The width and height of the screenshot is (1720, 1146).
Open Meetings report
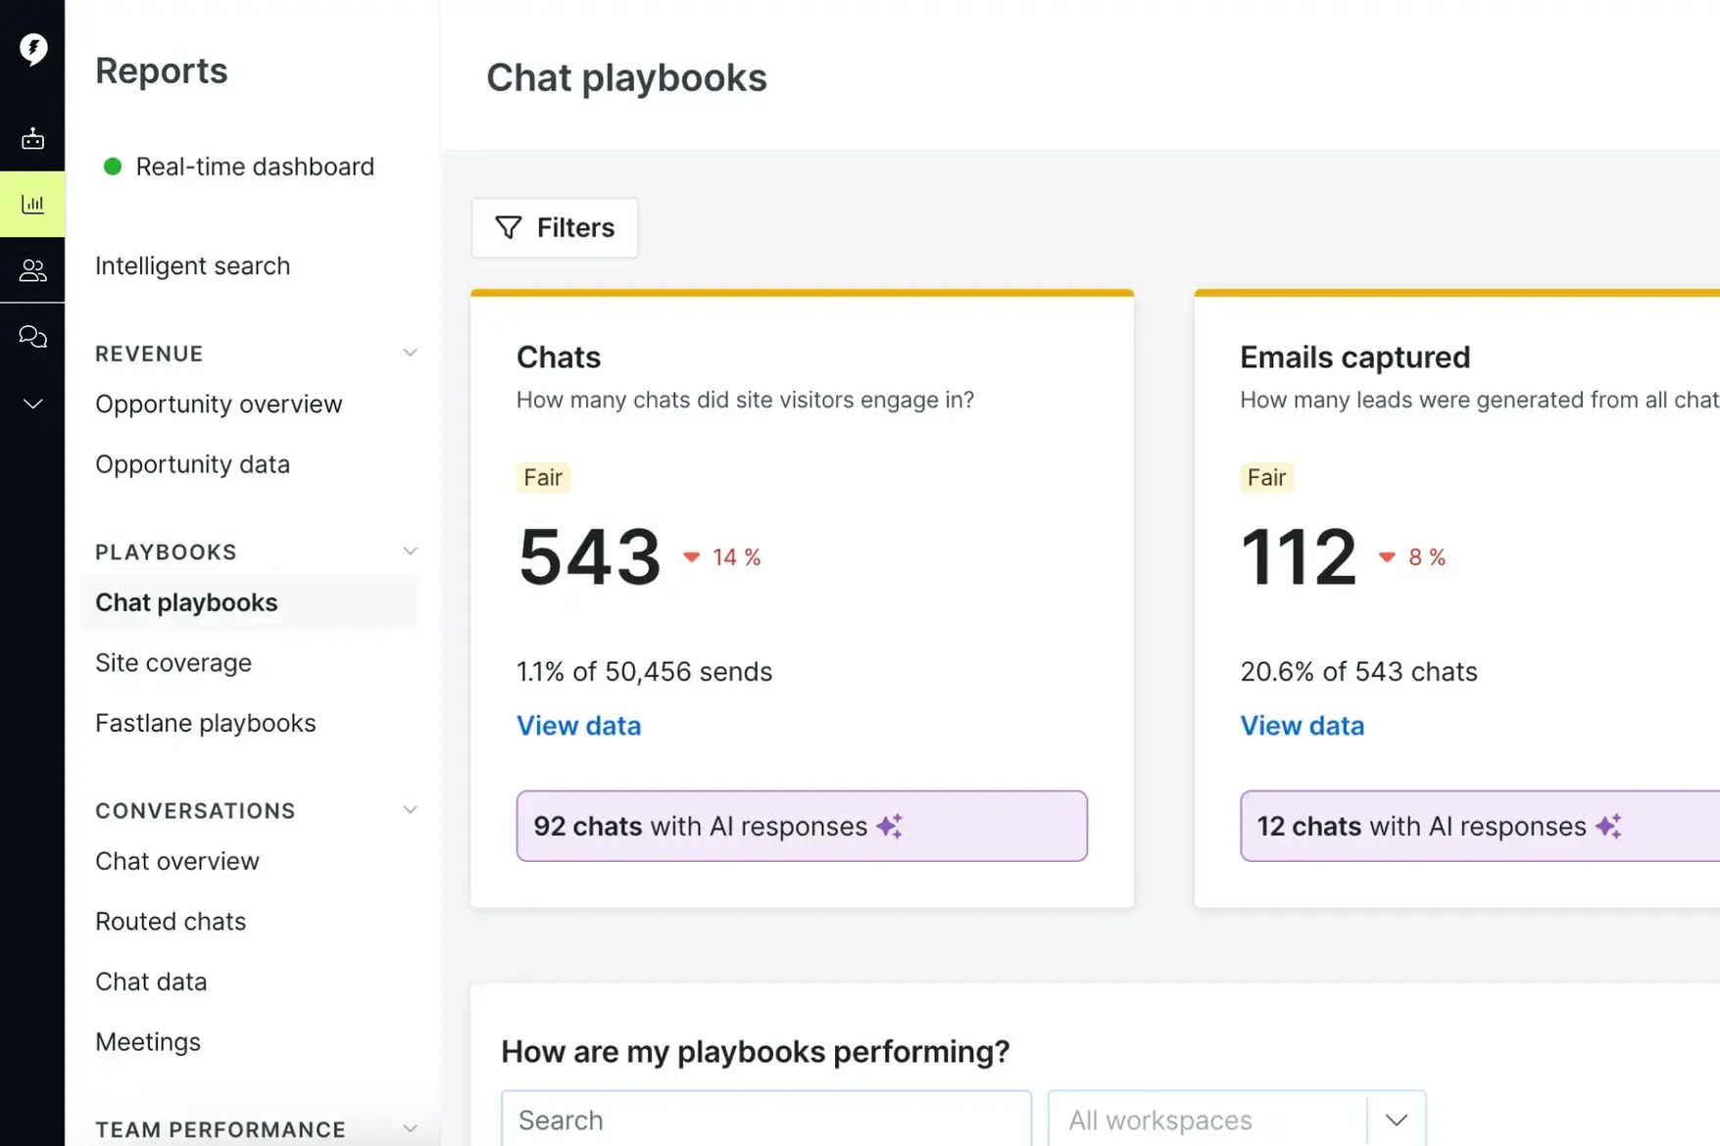click(148, 1042)
